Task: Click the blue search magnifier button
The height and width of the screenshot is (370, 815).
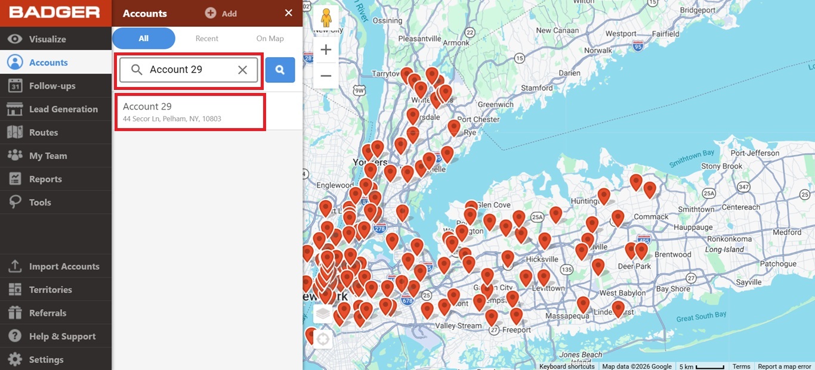Action: [280, 70]
